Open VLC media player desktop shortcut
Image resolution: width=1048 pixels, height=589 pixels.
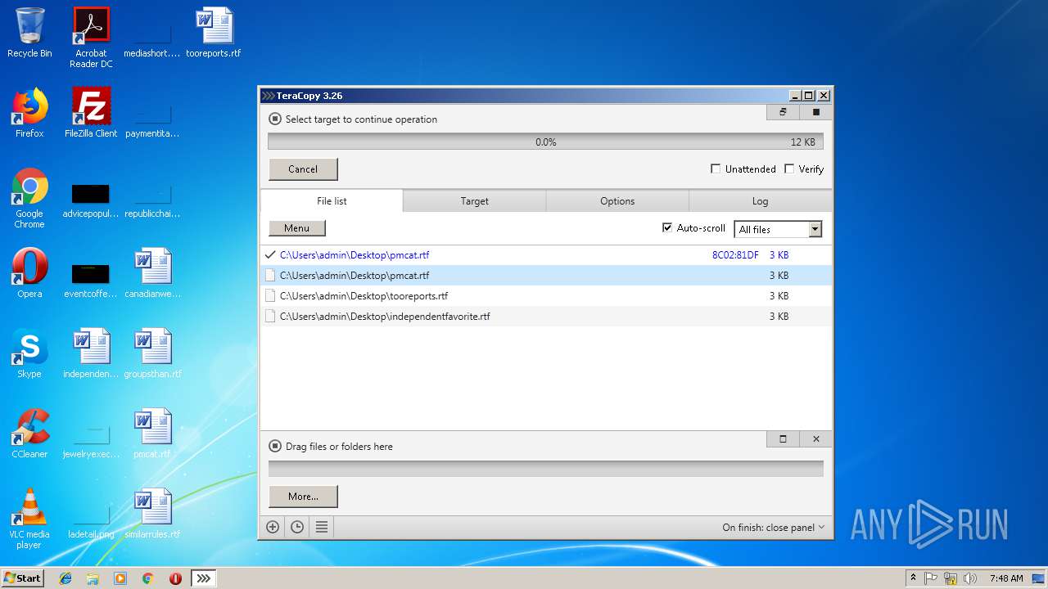click(x=29, y=519)
